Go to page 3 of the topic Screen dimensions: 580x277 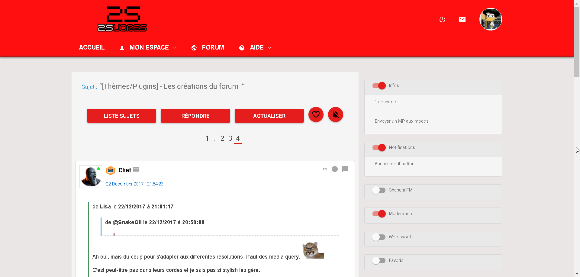(x=230, y=138)
